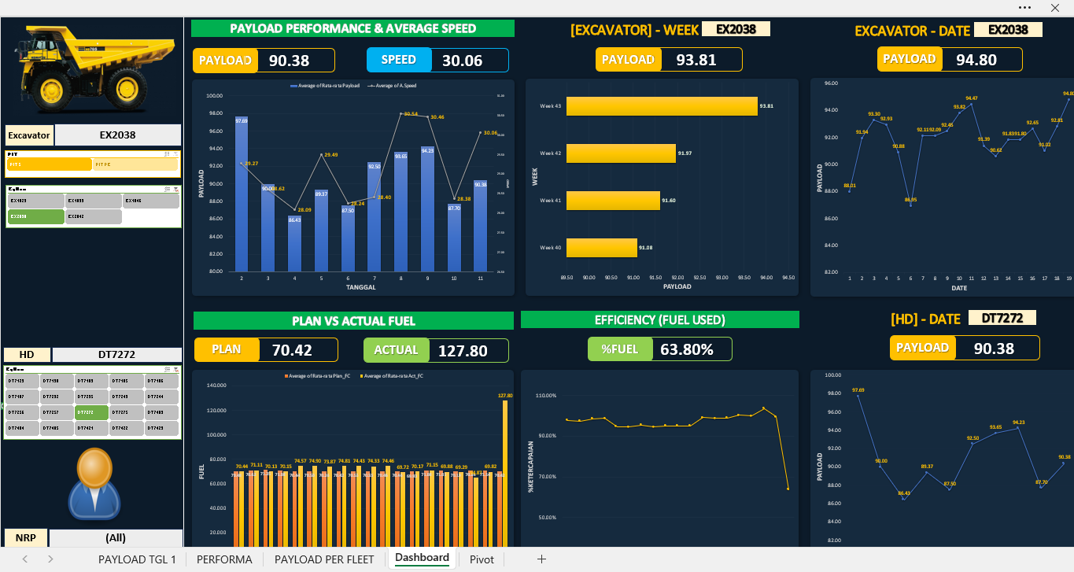Select the EX2042 slicer button
The image size is (1074, 572).
tap(93, 216)
